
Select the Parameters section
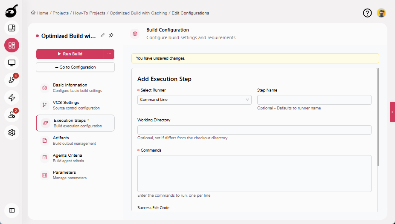click(x=75, y=175)
